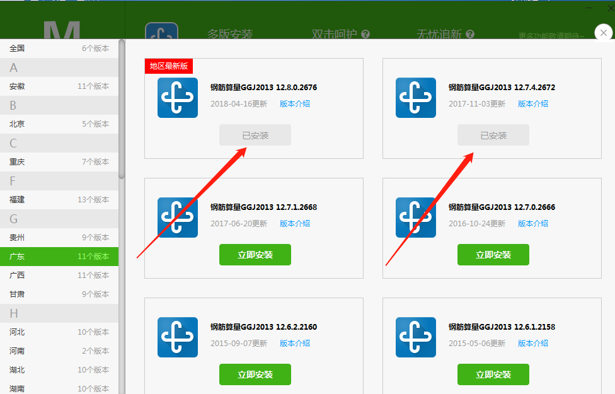Open 版本介绍 link for version 12.8.0.2676
The image size is (615, 394).
pos(294,103)
